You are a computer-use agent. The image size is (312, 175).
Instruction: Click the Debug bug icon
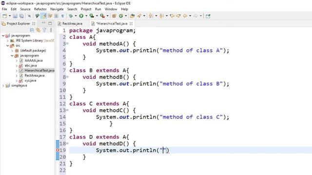click(71, 16)
